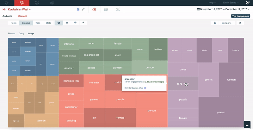Image resolution: width=253 pixels, height=130 pixels.
Task: Open the list view icon in header
Action: [x=106, y=10]
